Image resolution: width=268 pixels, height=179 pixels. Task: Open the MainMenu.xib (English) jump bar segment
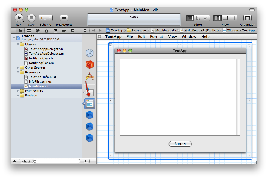coord(199,30)
